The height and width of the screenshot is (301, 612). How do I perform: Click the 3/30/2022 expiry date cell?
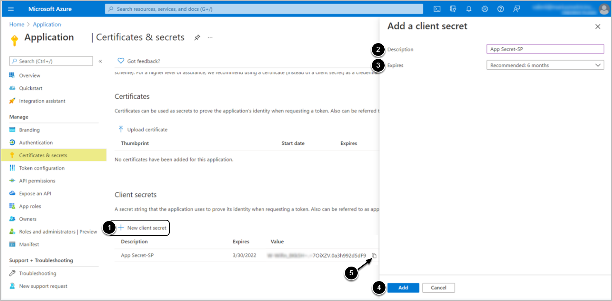coord(244,255)
